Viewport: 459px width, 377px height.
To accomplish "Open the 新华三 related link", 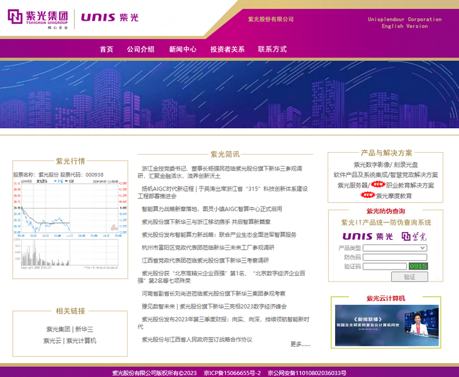I will [84, 329].
